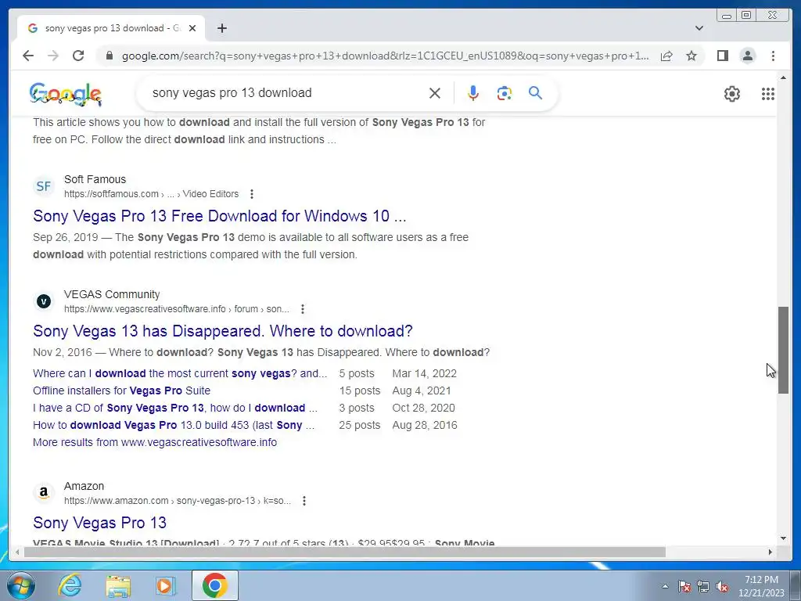Click the Amazon favicon
The height and width of the screenshot is (601, 801).
[44, 493]
